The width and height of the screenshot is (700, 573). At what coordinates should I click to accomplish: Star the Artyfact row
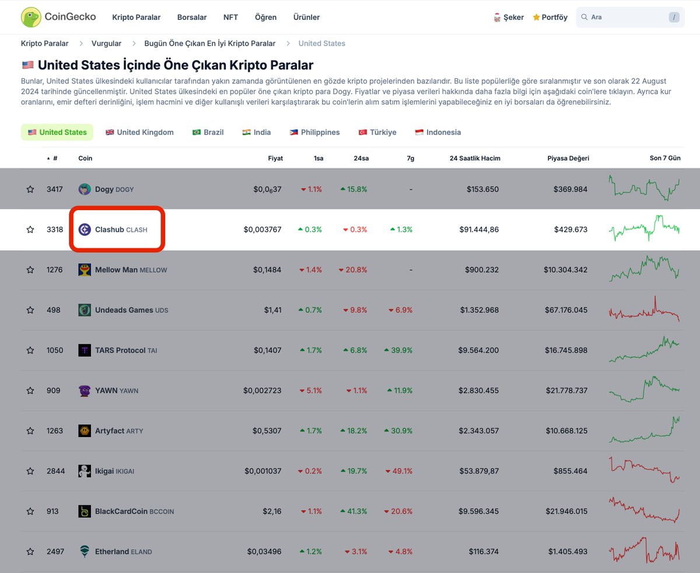point(30,431)
